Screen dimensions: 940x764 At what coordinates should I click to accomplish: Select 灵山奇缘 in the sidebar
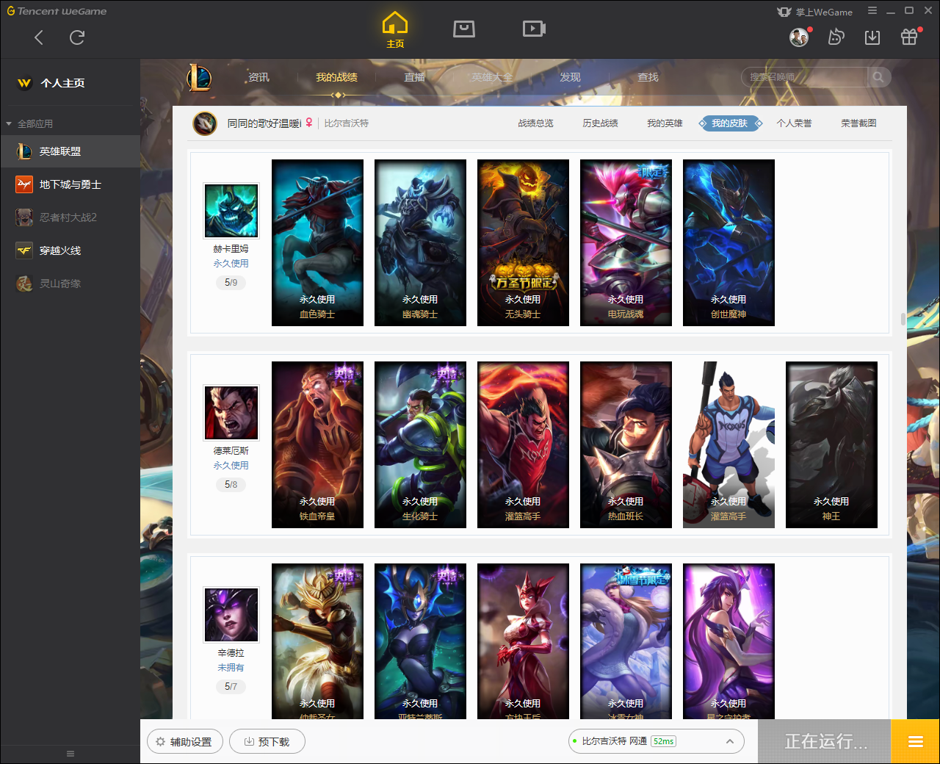[70, 284]
